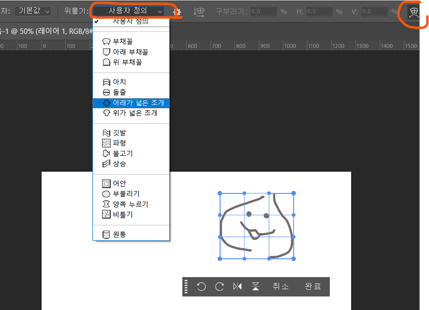429x310 pixels.
Task: Toggle free transform and warp mode icon
Action: point(413,13)
